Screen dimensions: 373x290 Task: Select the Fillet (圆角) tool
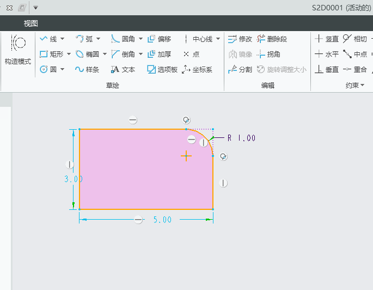tap(123, 39)
